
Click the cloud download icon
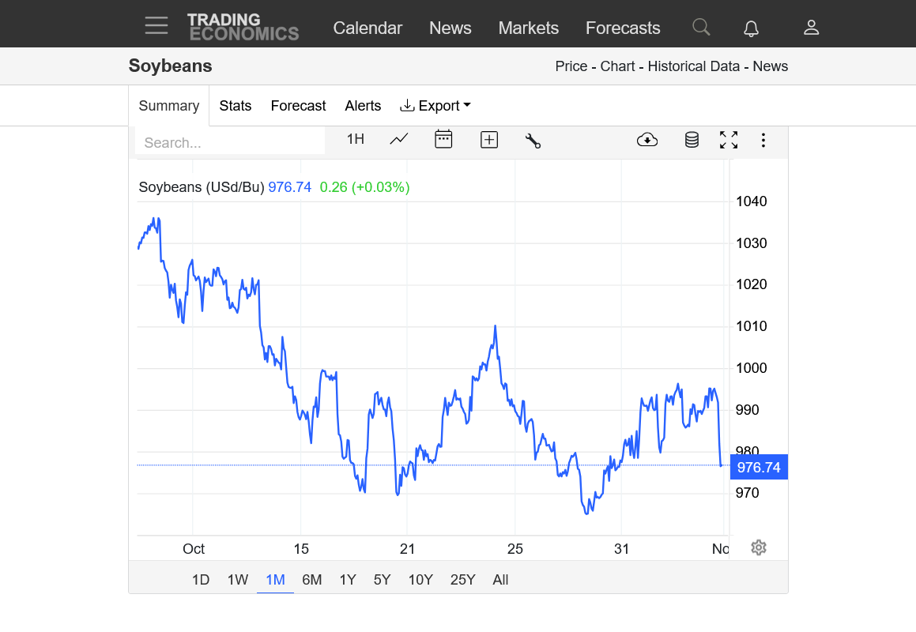coord(647,140)
